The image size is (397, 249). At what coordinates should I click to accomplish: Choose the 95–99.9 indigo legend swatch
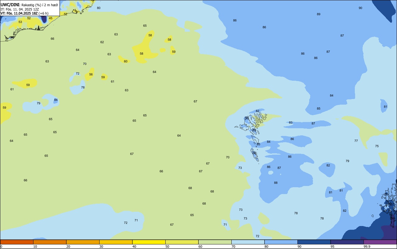pos(347,242)
